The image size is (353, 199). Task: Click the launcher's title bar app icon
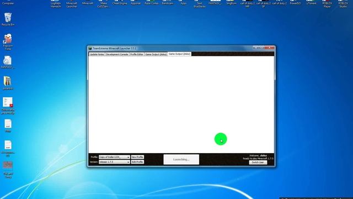pyautogui.click(x=90, y=48)
